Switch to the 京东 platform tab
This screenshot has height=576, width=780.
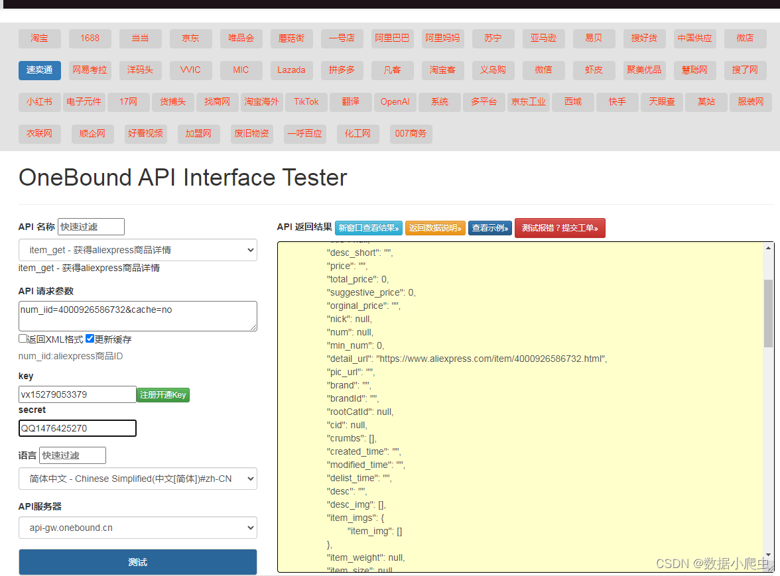pyautogui.click(x=190, y=38)
